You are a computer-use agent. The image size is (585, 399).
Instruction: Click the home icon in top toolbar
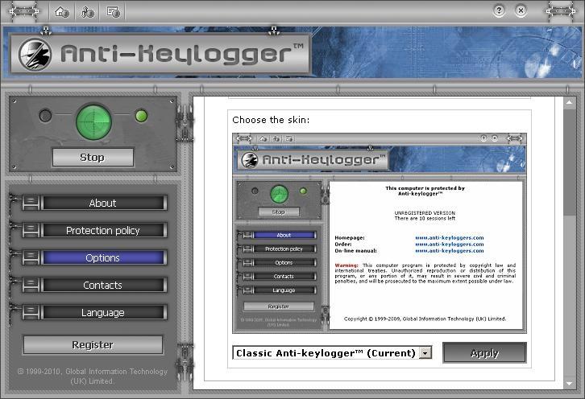click(x=62, y=12)
